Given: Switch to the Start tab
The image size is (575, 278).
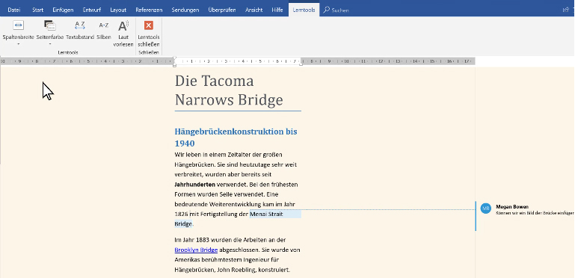Looking at the screenshot, I should (x=38, y=10).
